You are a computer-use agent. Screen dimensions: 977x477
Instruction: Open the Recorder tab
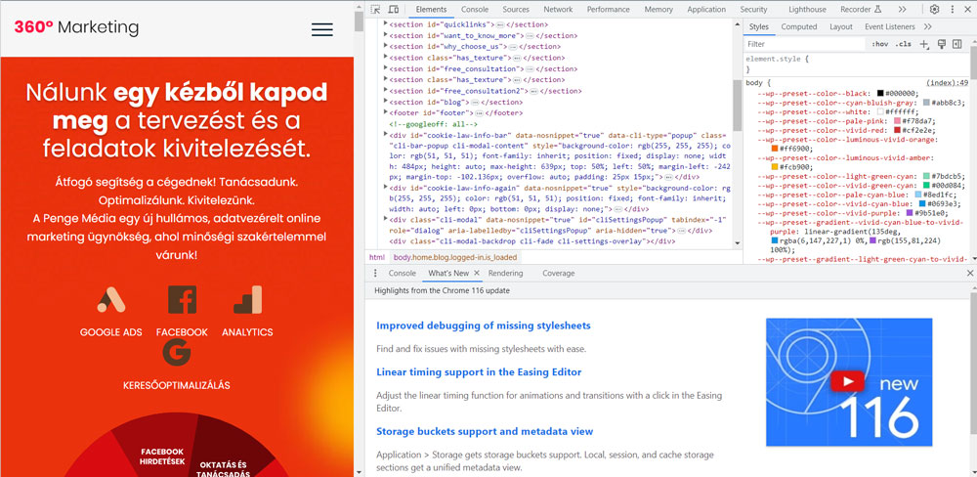[861, 10]
